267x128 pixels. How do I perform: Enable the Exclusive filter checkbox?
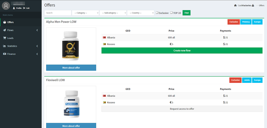(157, 13)
